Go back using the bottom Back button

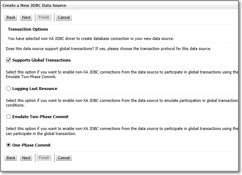pos(11,158)
